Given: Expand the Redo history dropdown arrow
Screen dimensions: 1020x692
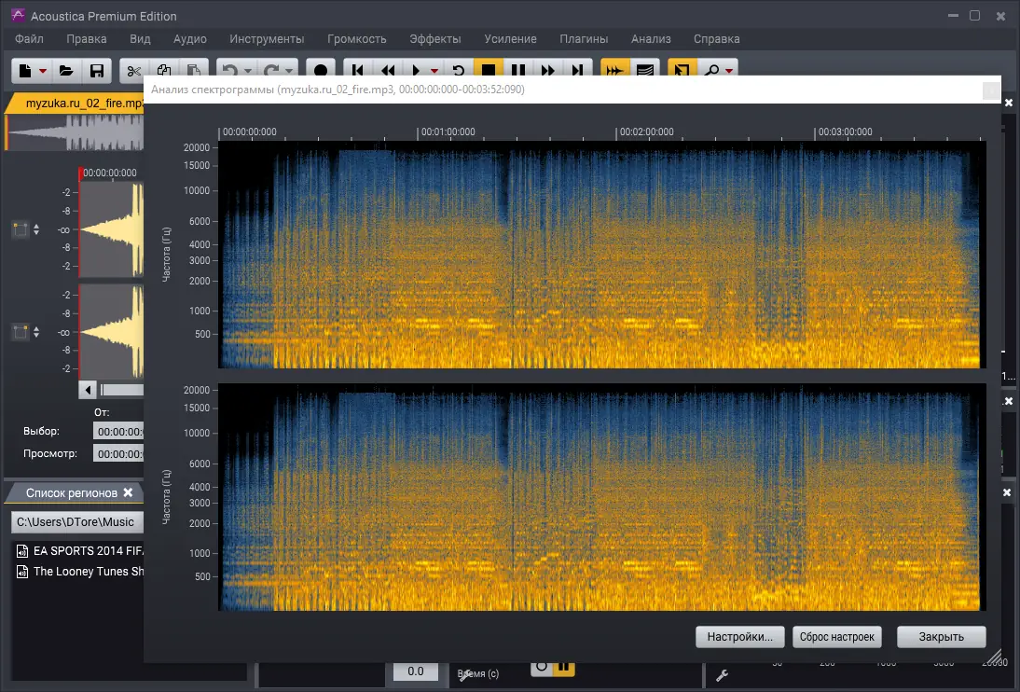Looking at the screenshot, I should (x=289, y=71).
